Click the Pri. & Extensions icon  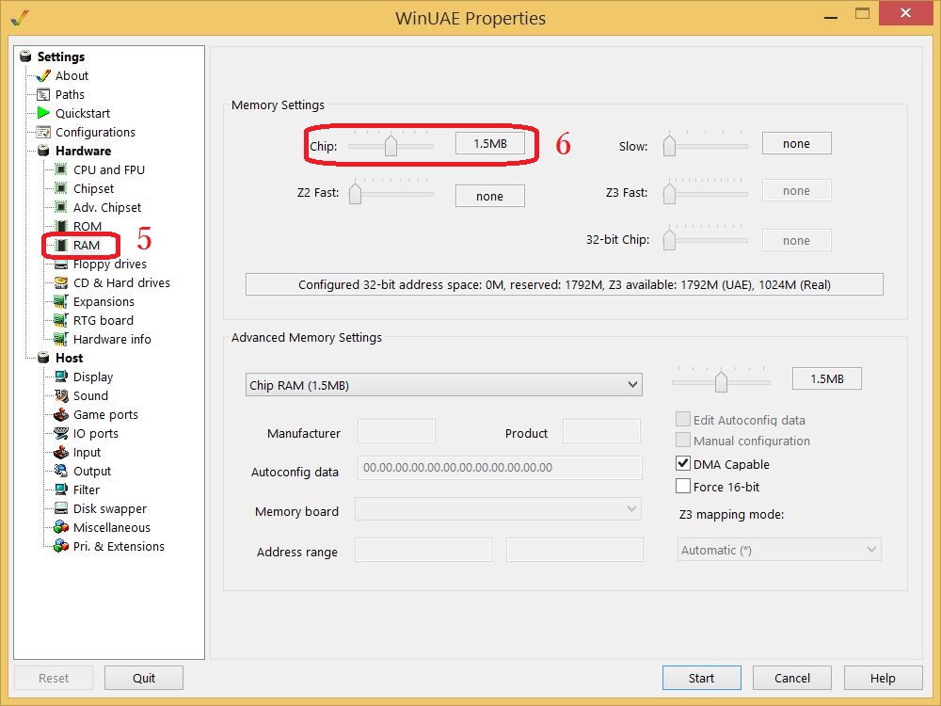[x=60, y=546]
